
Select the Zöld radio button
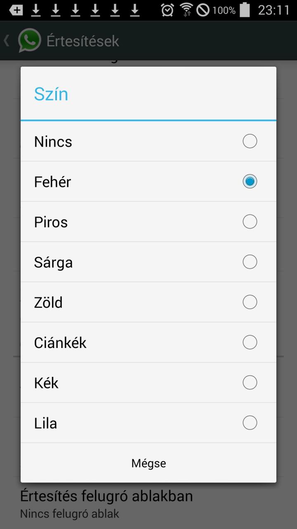click(x=250, y=302)
